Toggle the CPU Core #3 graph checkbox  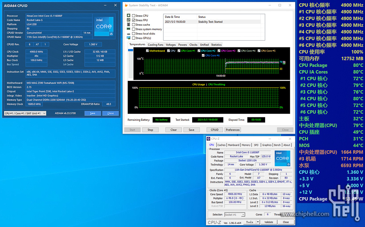point(219,51)
